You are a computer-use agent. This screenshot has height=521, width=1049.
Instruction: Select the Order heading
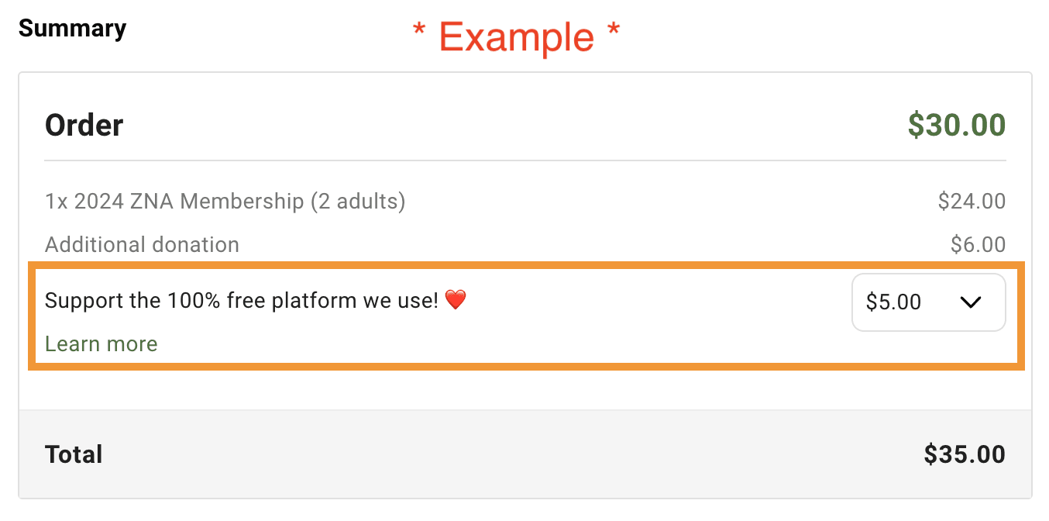click(84, 125)
